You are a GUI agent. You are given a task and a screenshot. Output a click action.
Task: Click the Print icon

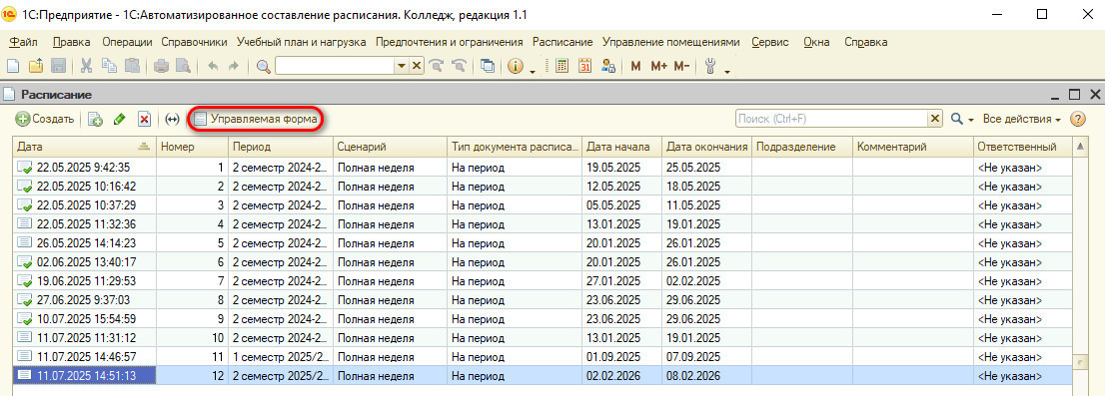pyautogui.click(x=162, y=66)
